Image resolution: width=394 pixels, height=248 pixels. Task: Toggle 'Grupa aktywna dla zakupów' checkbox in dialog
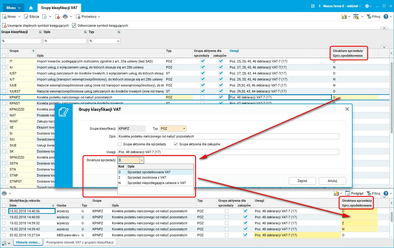coord(176,144)
